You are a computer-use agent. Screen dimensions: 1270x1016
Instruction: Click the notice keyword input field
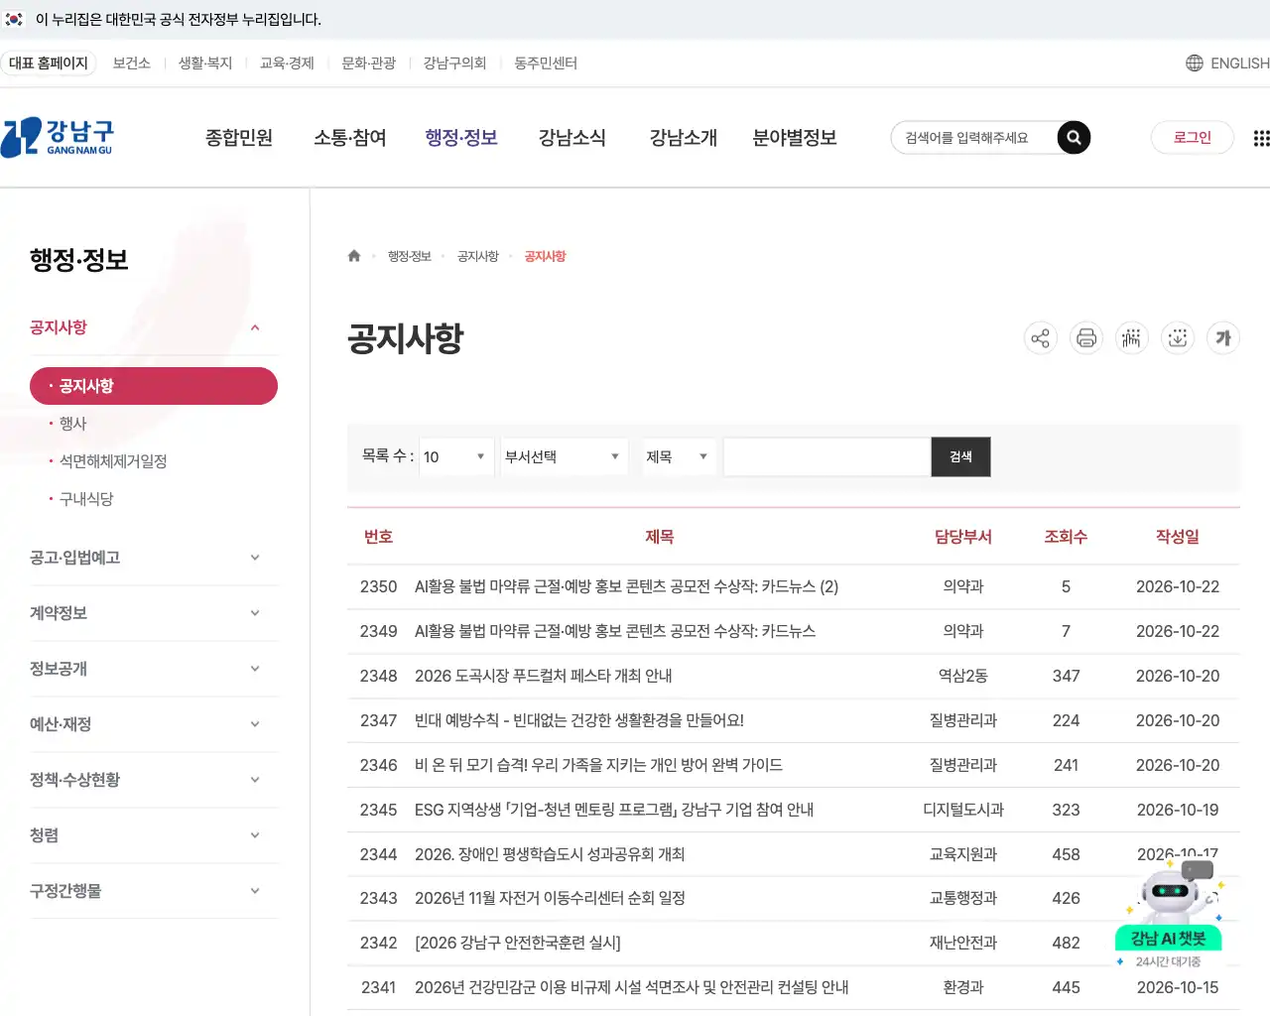tap(827, 456)
